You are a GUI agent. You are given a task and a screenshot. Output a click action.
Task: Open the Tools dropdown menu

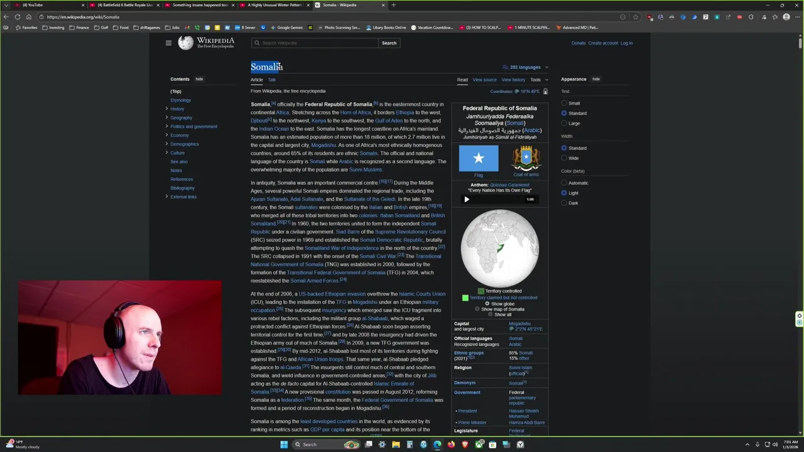(538, 80)
